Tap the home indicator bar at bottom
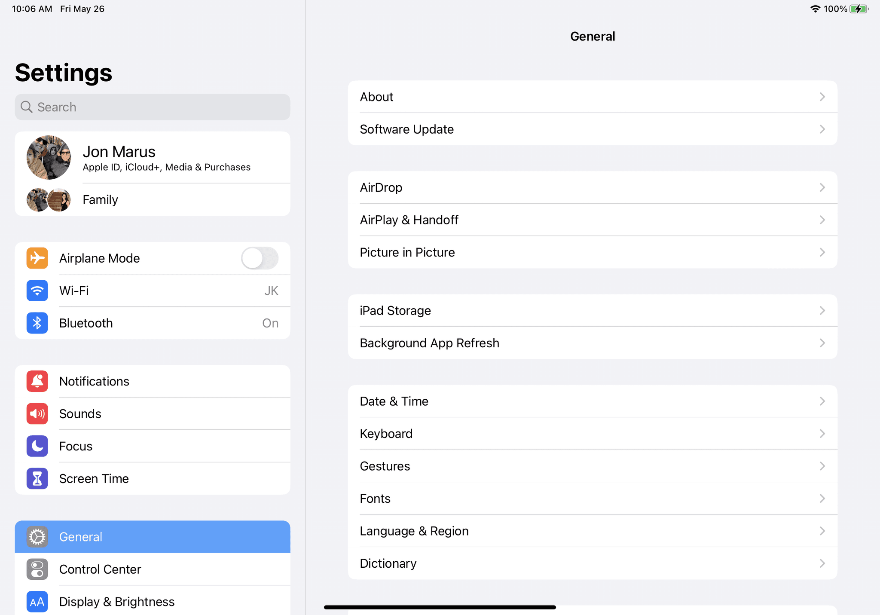 tap(440, 607)
